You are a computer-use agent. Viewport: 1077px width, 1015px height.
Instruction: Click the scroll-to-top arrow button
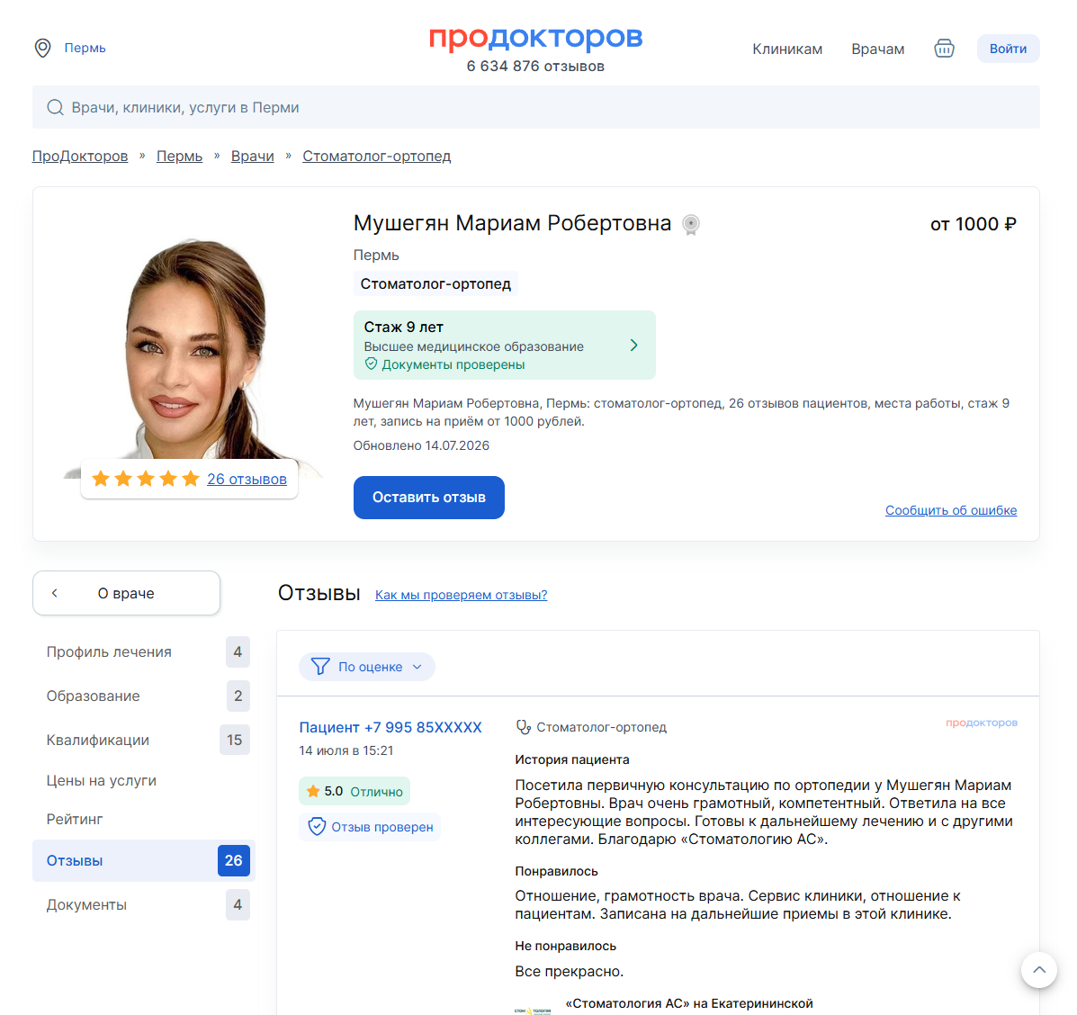pyautogui.click(x=1038, y=970)
